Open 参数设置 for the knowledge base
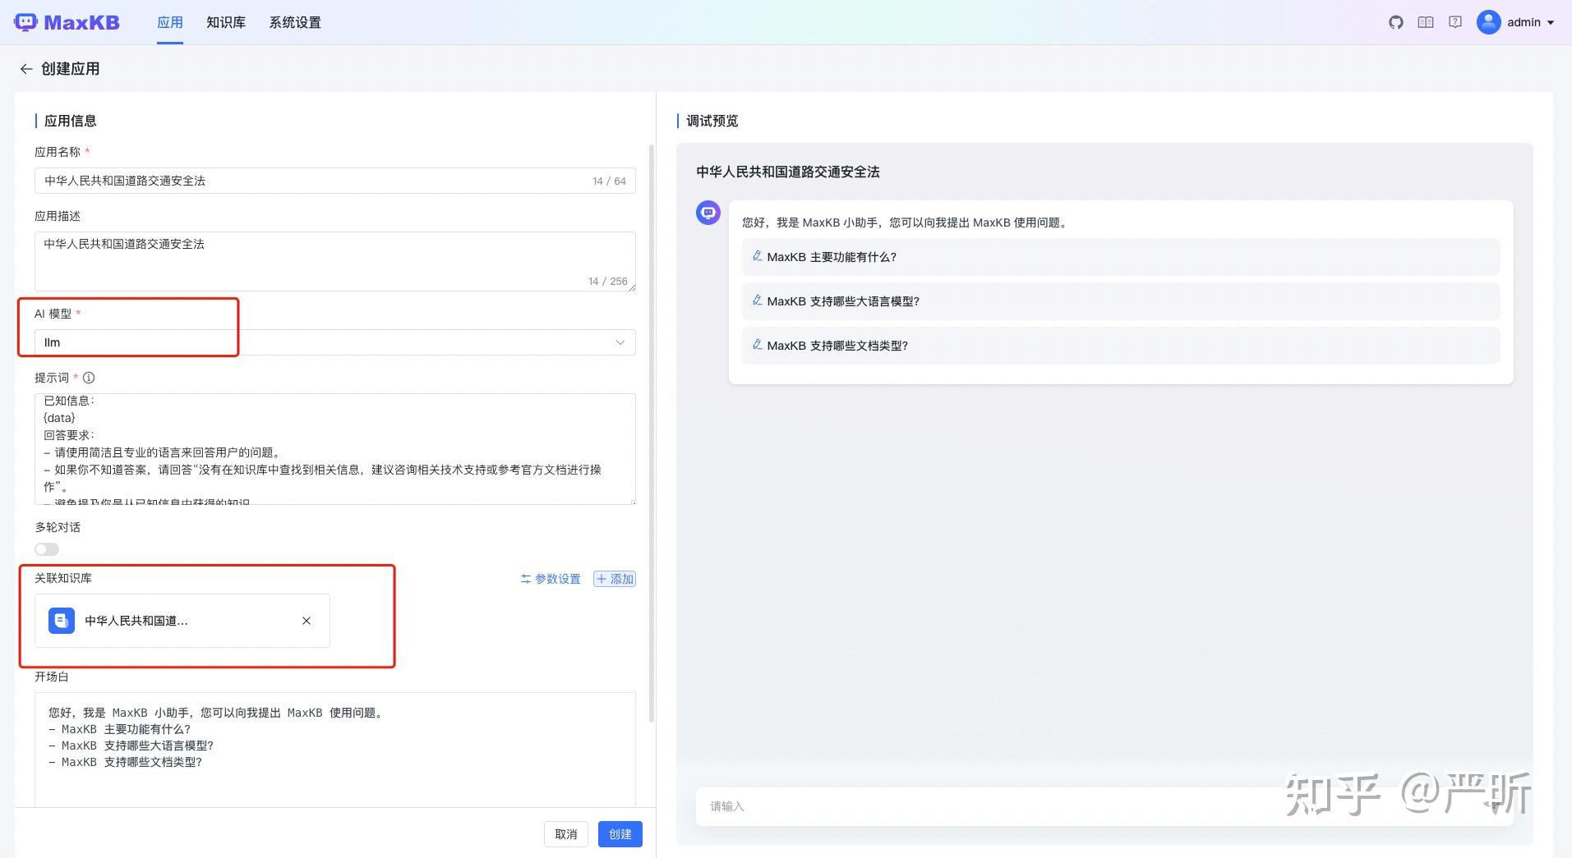Image resolution: width=1572 pixels, height=858 pixels. tap(550, 579)
